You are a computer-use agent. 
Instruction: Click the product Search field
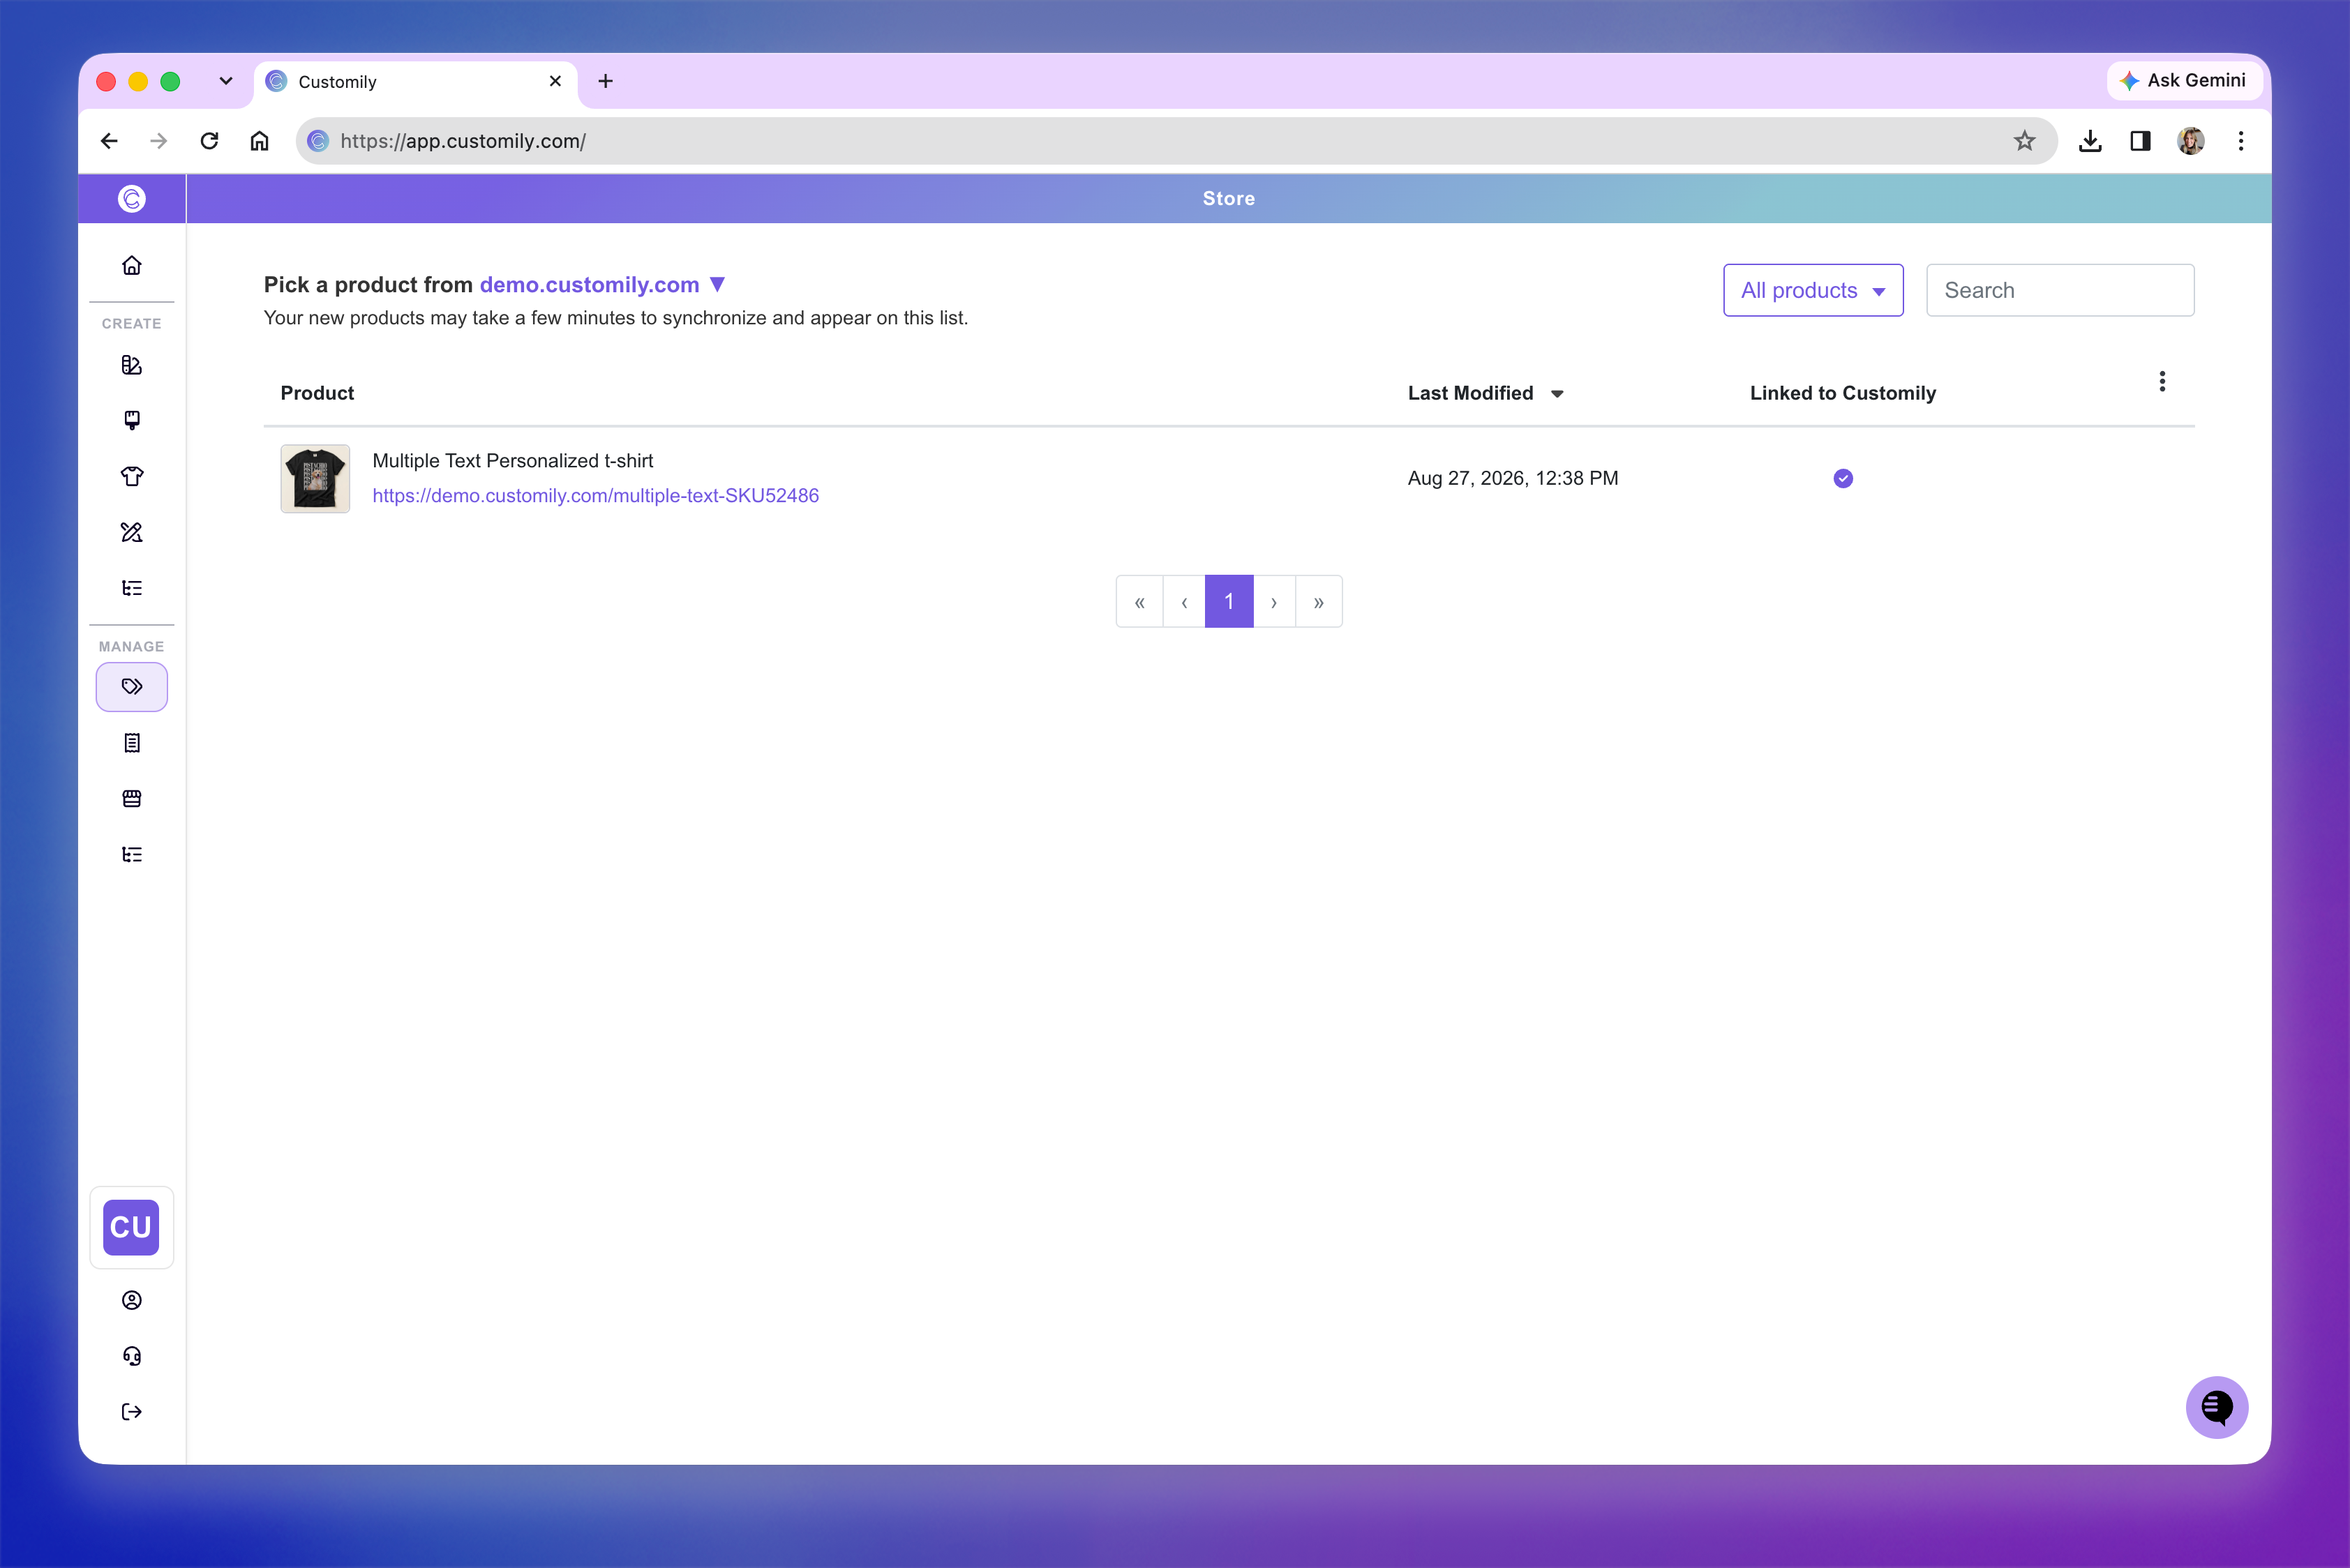coord(2060,290)
